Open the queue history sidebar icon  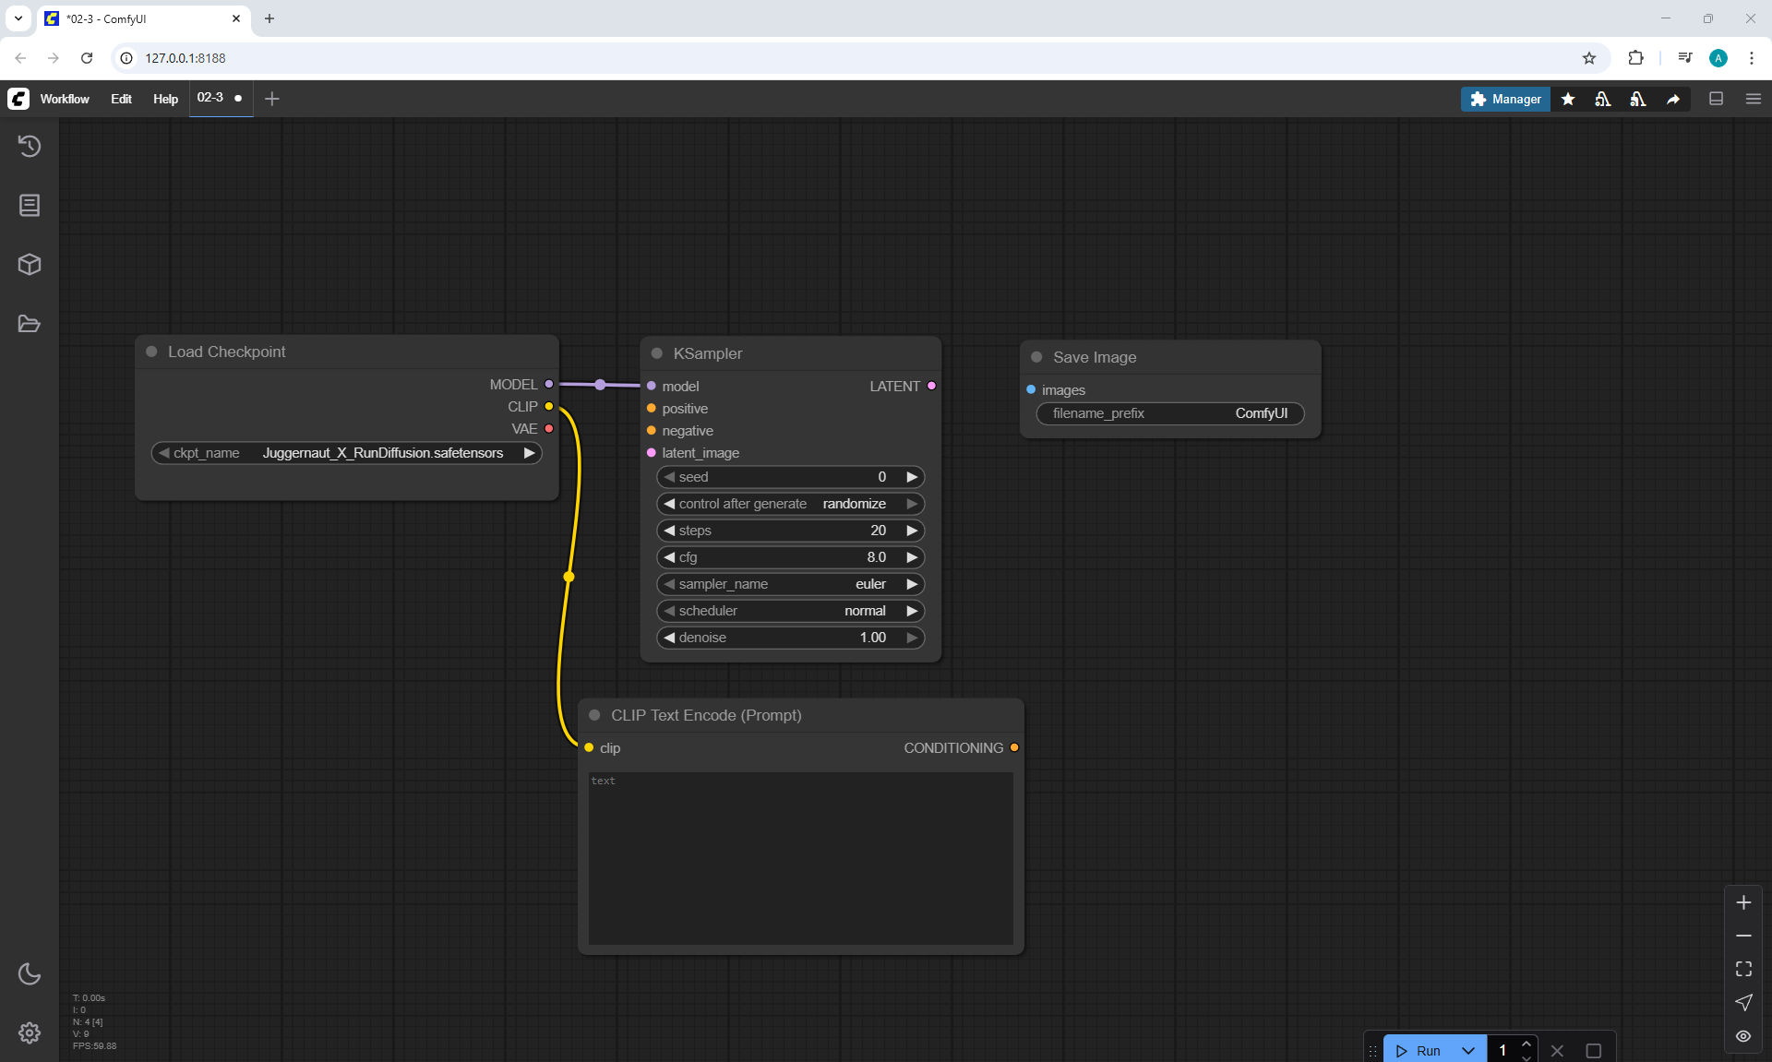(x=30, y=146)
